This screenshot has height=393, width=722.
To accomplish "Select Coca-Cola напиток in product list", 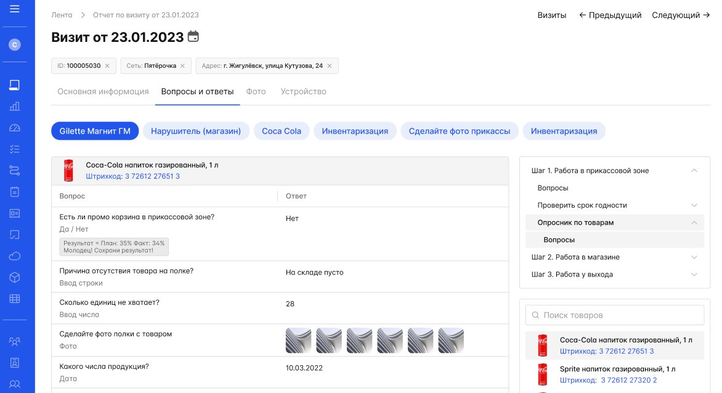I will tap(615, 345).
